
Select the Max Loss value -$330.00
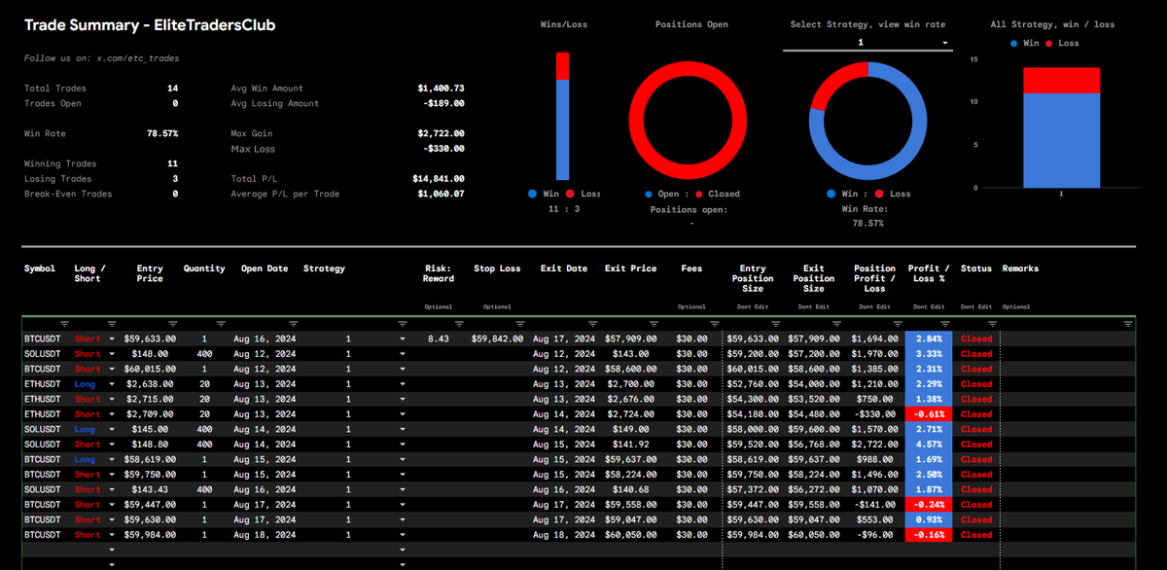(x=444, y=149)
